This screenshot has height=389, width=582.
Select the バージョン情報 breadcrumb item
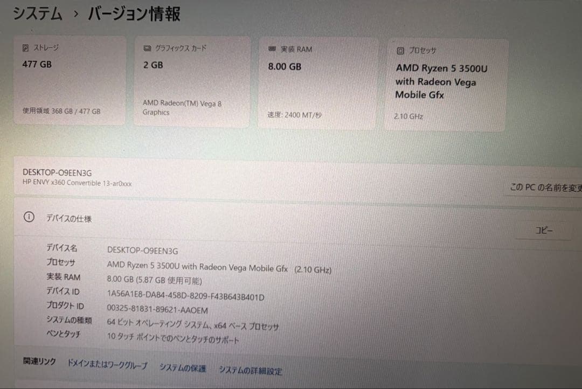[x=134, y=15]
